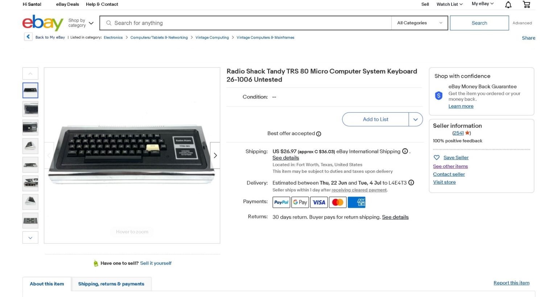
Task: Open See other items from seller
Action: (450, 166)
